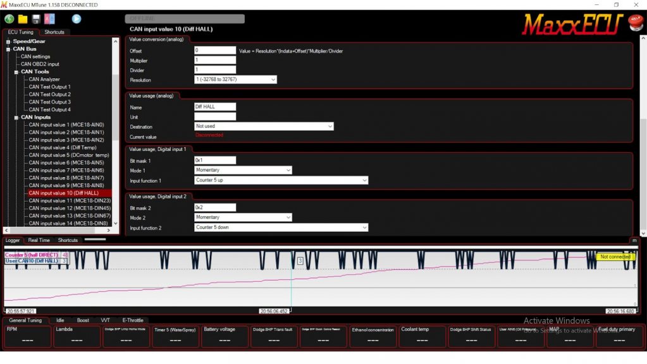Expand the Speed/Gear tree node
647x364 pixels.
click(8, 41)
